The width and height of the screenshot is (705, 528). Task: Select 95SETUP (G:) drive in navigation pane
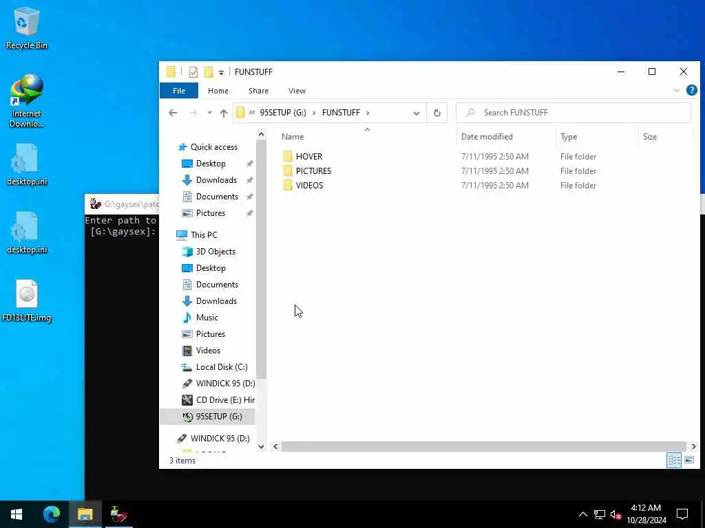(x=218, y=417)
